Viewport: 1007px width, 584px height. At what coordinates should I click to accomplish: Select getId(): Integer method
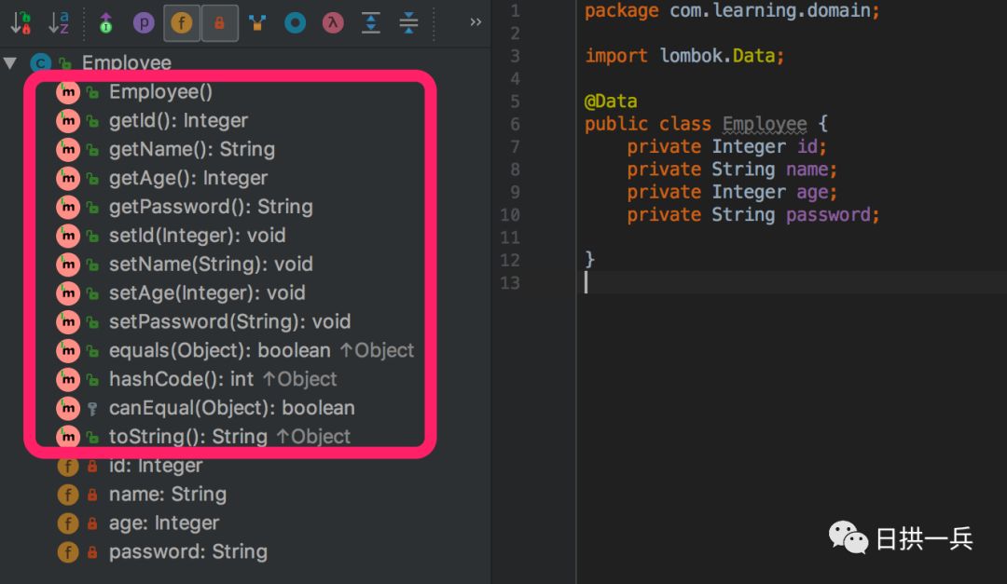coord(178,121)
